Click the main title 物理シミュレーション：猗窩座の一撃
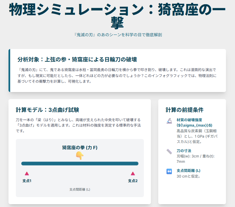The image size is (235, 207). coord(117,16)
